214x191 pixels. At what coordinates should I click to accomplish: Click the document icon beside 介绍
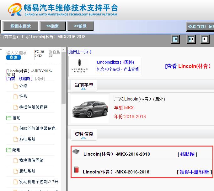tap(16, 86)
